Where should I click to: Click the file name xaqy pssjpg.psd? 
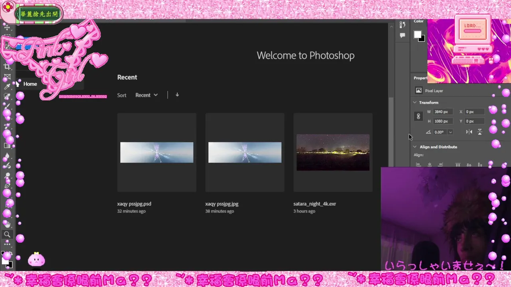pyautogui.click(x=134, y=204)
